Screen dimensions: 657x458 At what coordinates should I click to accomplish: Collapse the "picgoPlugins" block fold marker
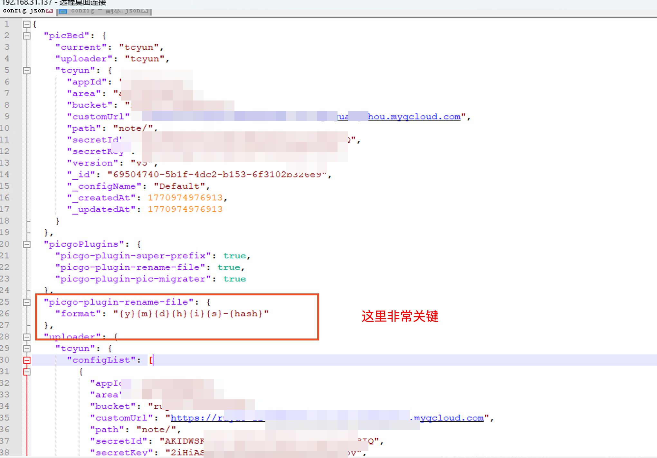click(27, 244)
